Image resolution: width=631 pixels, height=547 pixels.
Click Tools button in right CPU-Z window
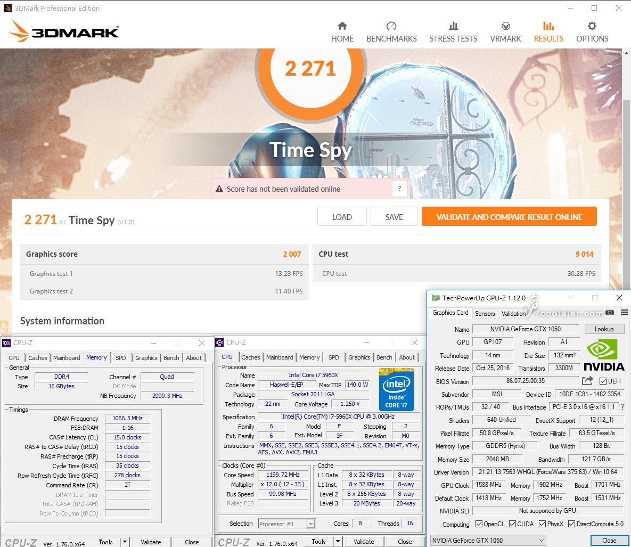pos(318,541)
